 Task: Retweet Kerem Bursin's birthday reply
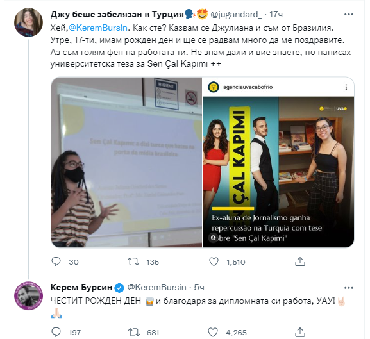click(134, 332)
